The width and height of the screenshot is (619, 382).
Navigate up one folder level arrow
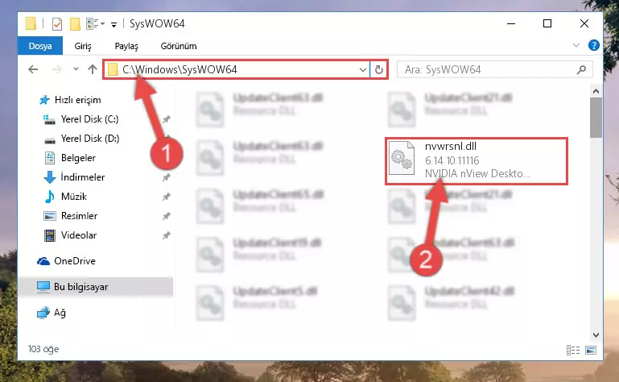[93, 69]
